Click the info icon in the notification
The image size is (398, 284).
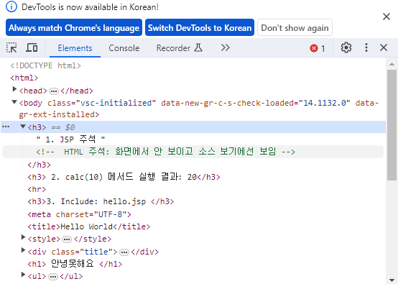11,7
